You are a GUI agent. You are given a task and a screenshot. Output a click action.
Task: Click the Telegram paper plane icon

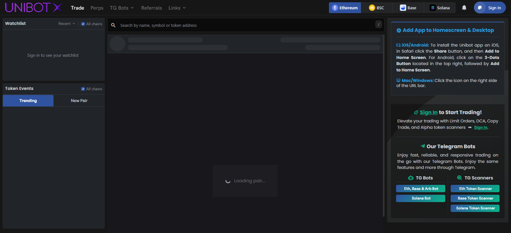423,146
